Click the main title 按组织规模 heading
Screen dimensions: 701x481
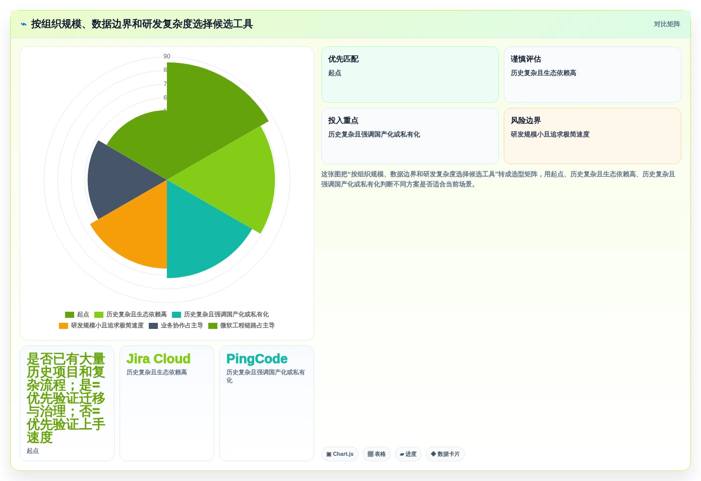click(x=142, y=24)
